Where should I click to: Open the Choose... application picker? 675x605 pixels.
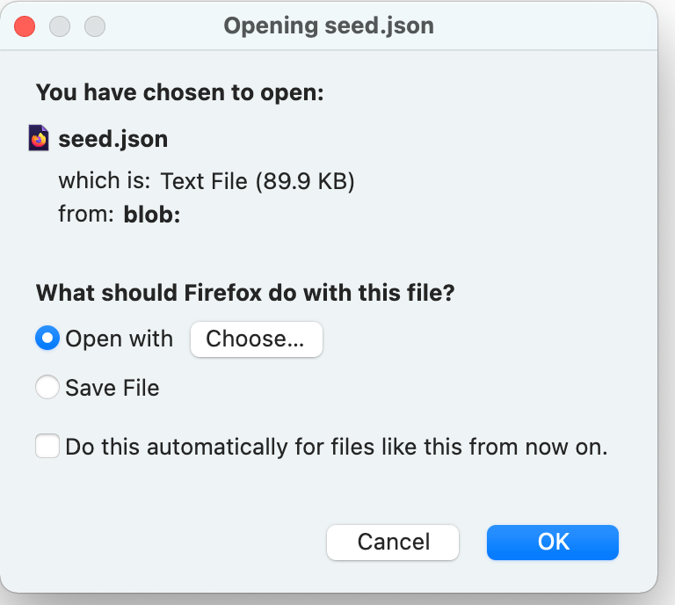click(x=256, y=339)
